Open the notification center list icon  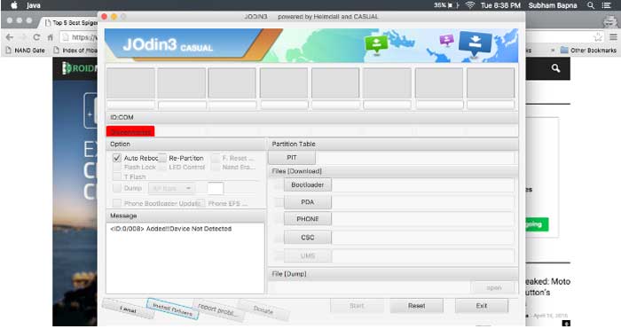click(606, 5)
